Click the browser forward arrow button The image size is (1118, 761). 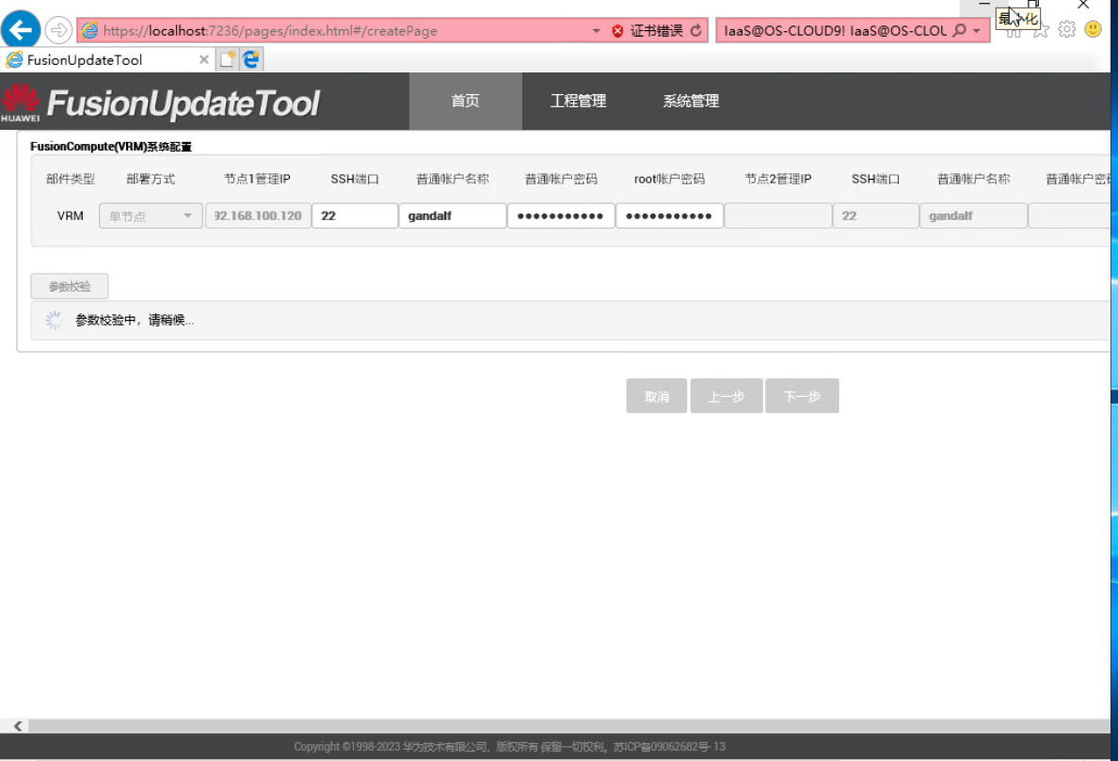tap(58, 30)
